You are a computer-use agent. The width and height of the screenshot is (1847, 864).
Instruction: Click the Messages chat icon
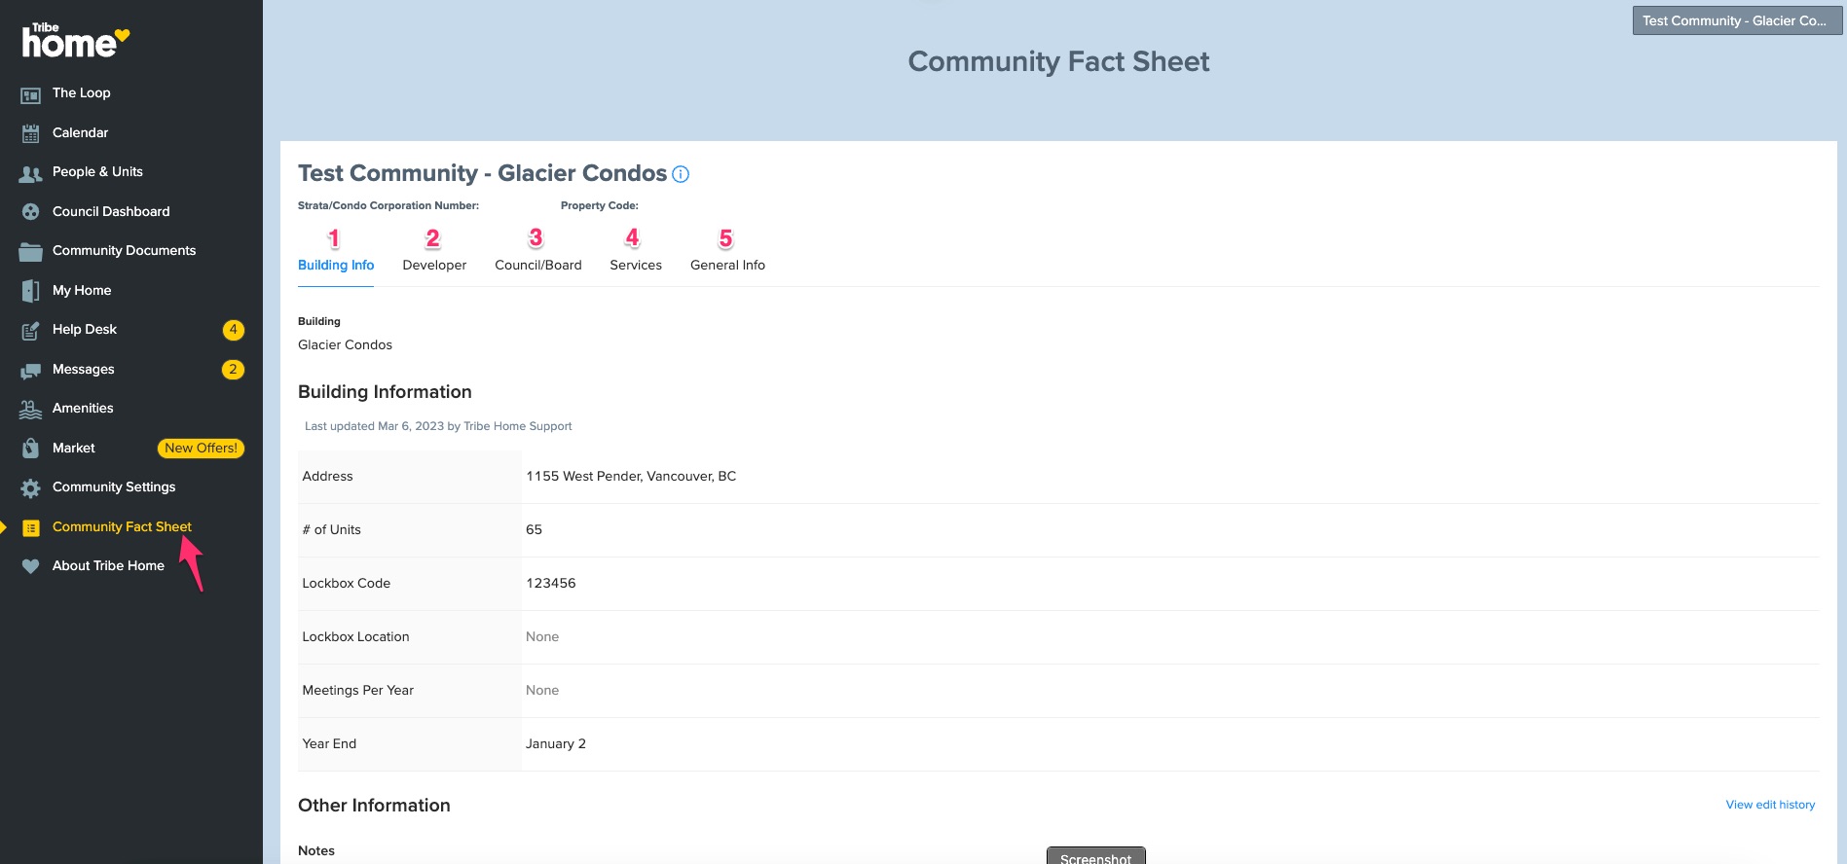coord(31,371)
